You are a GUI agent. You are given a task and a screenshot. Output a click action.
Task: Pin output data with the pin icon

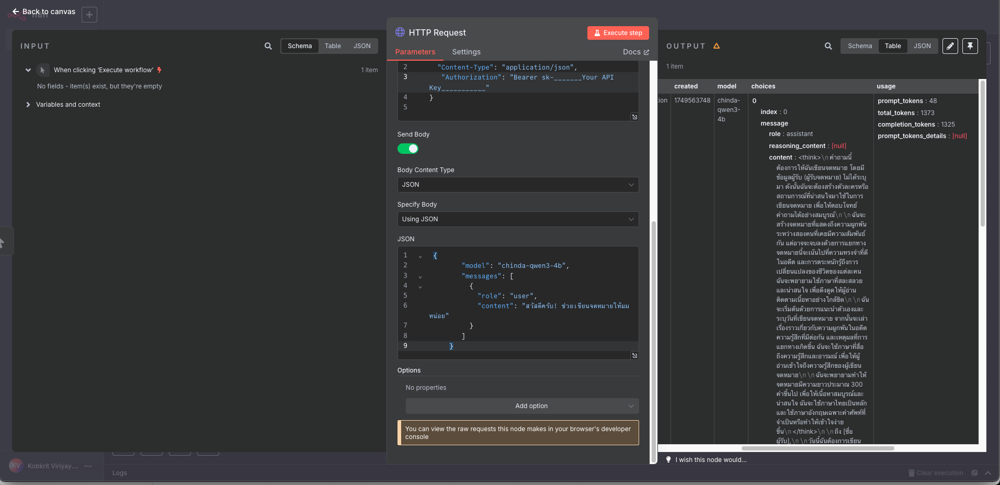[x=970, y=46]
